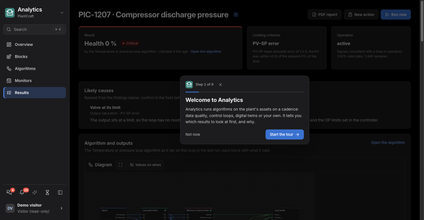Expand the Demo visitor account chevron
Image resolution: width=424 pixels, height=220 pixels.
tap(61, 208)
